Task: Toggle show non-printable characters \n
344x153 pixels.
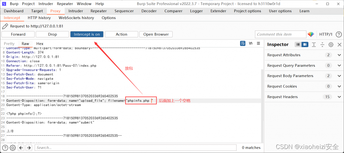Action: coord(251,43)
